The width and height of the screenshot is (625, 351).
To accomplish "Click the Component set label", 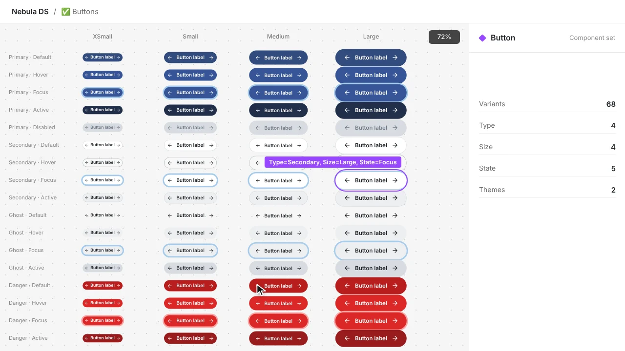I will [592, 38].
